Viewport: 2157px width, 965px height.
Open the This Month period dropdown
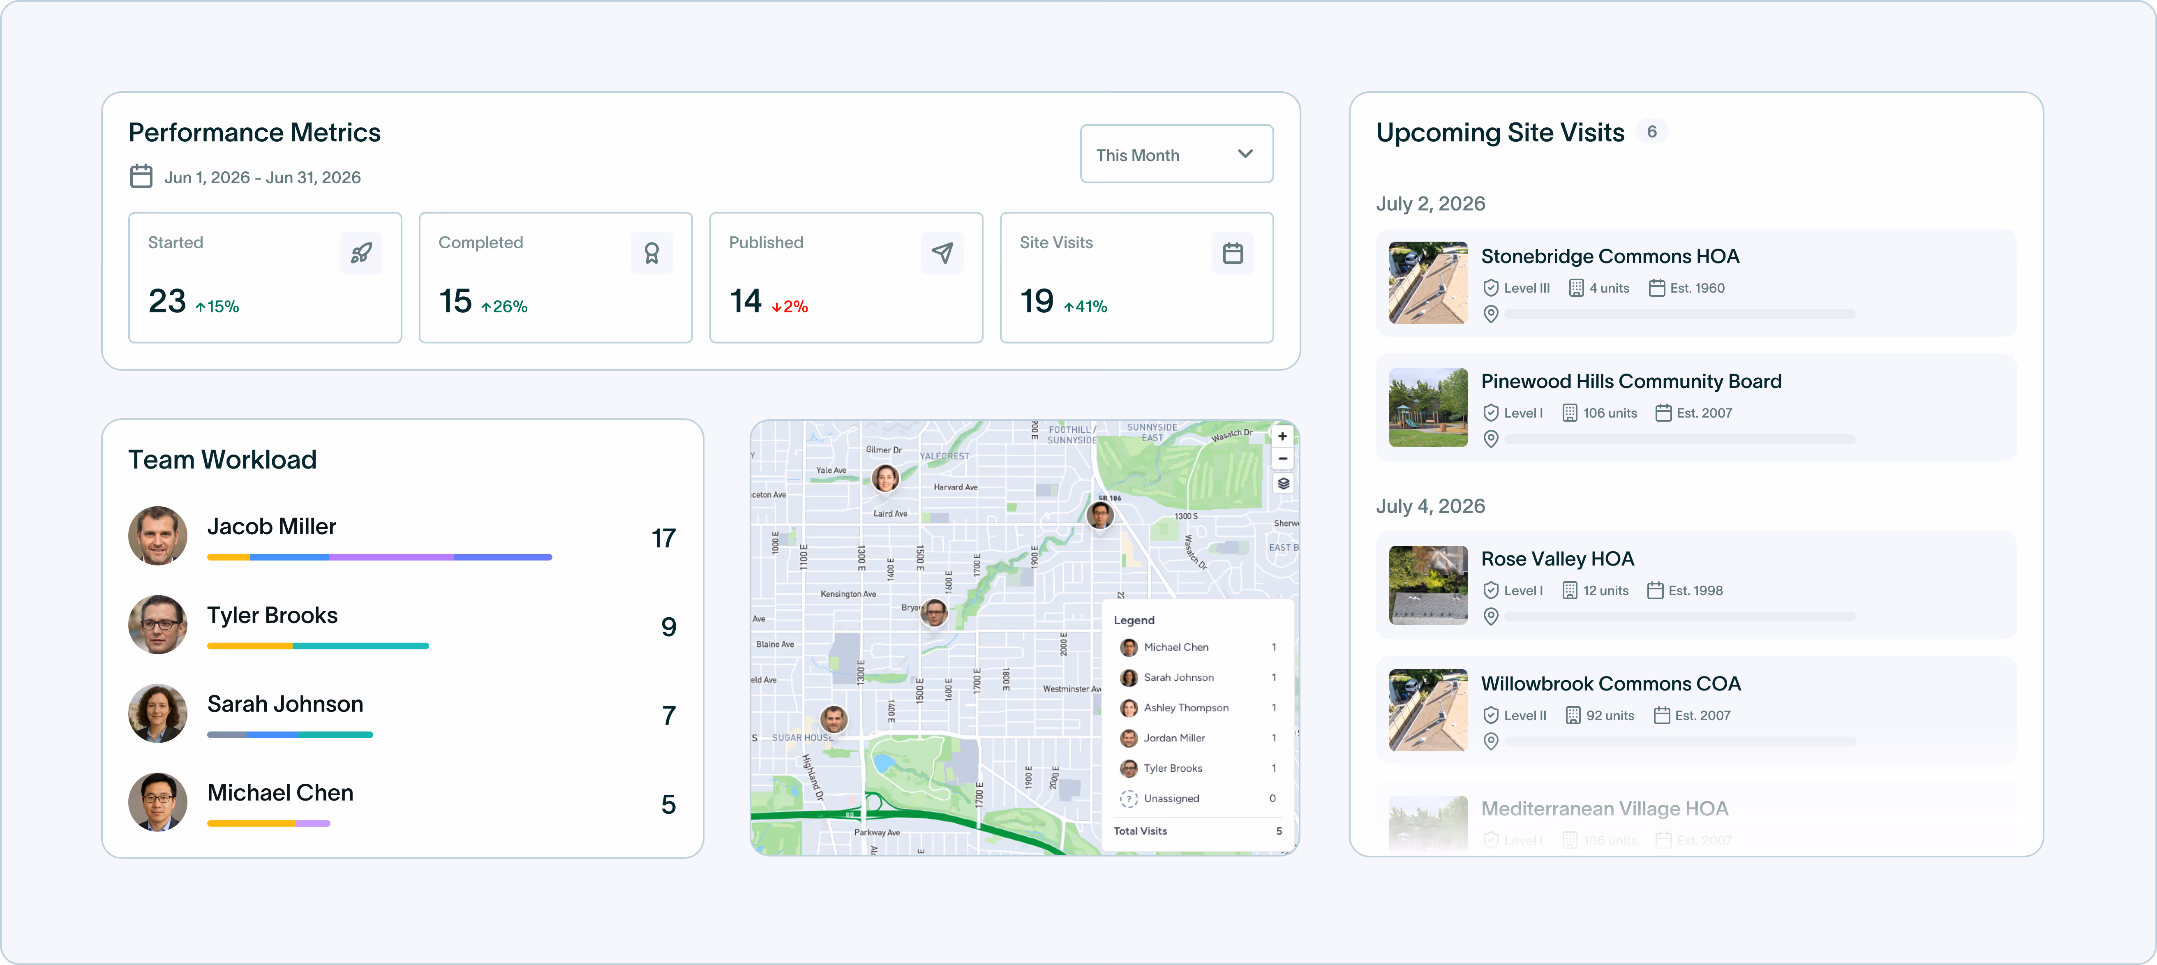(1175, 154)
